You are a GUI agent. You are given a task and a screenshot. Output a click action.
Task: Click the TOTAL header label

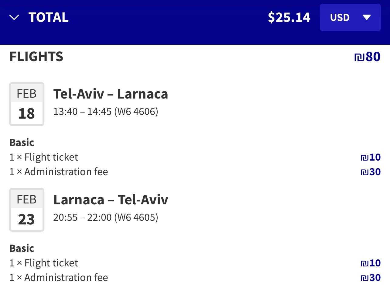coord(49,17)
